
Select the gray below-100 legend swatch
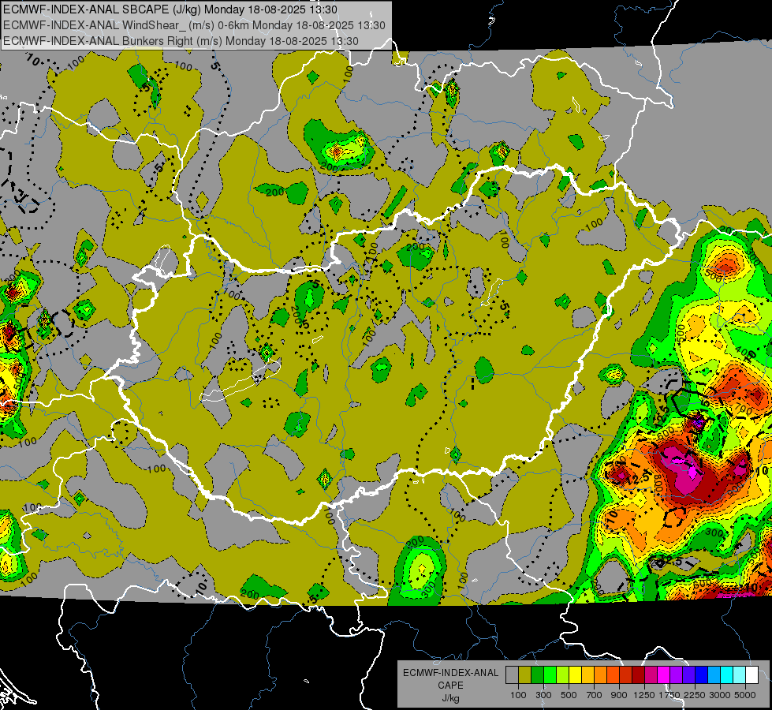pos(512,675)
